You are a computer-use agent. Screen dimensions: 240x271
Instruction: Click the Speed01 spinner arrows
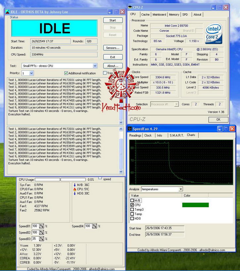(41, 226)
